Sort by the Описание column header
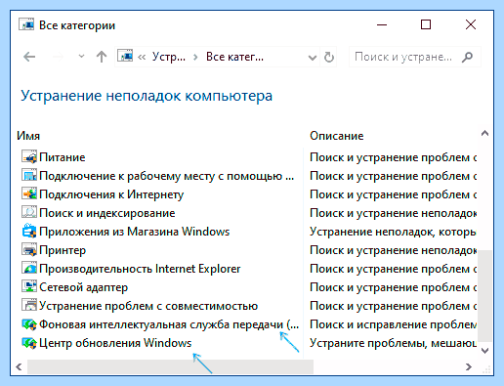Viewport: 504px width, 386px height. pyautogui.click(x=337, y=136)
